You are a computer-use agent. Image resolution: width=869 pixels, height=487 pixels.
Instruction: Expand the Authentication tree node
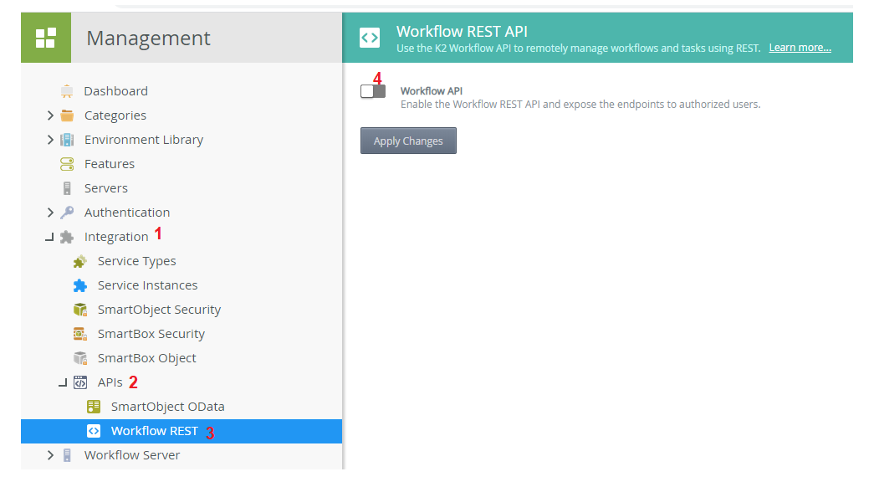coord(51,213)
